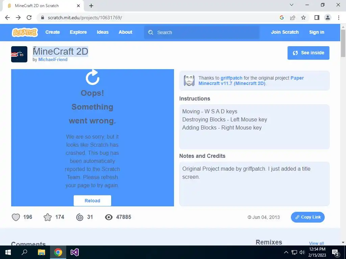
Task: Click the Chrome taskbar icon
Action: point(58,252)
